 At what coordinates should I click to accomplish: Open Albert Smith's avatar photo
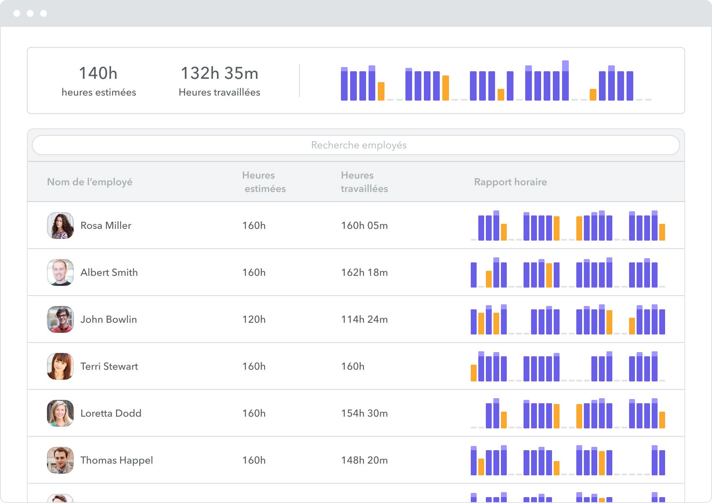(60, 272)
